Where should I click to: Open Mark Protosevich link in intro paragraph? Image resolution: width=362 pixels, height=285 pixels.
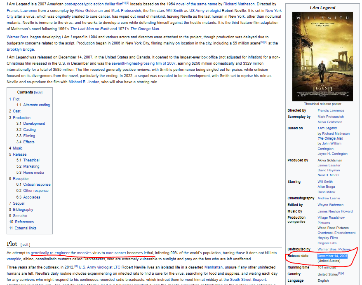[x=126, y=11]
